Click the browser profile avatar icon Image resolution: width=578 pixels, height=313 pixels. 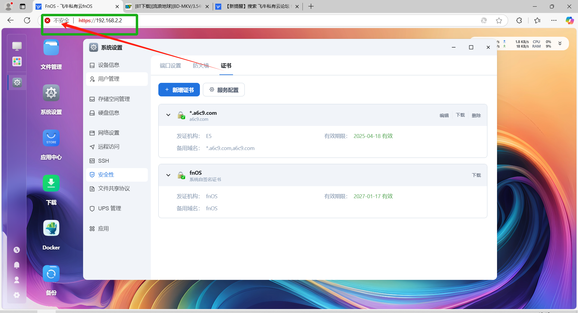click(9, 6)
